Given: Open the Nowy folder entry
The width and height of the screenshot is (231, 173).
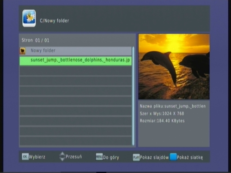Looking at the screenshot, I should tap(76, 51).
